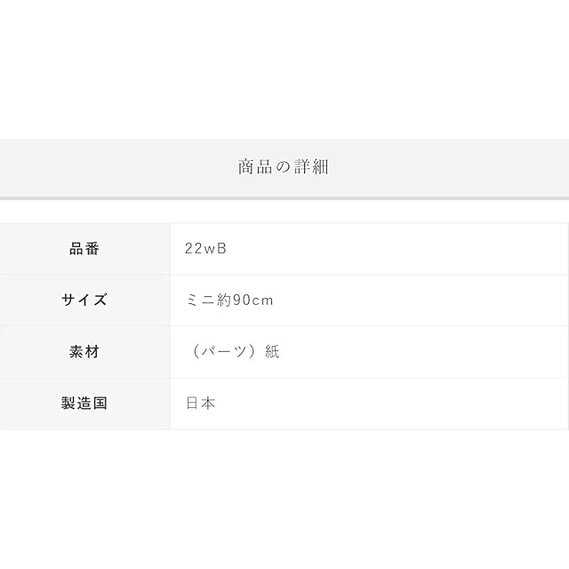Click the 日本 country value

click(x=201, y=404)
